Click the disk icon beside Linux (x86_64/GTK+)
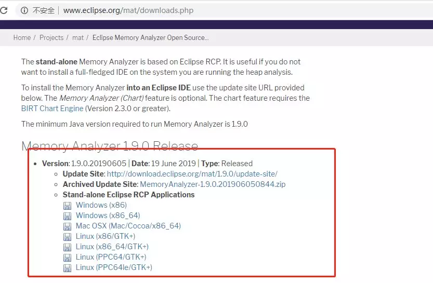433x283 pixels. pyautogui.click(x=67, y=247)
